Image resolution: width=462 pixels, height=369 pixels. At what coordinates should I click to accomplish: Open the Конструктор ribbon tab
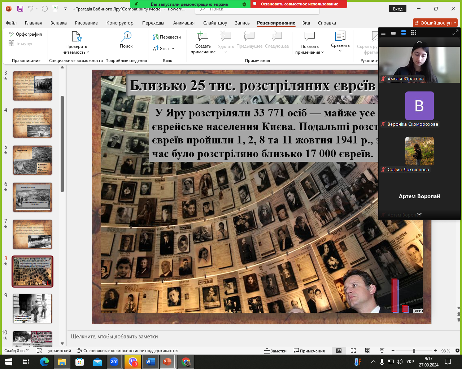point(120,23)
